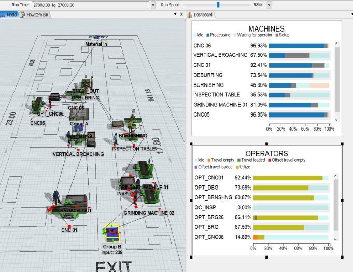Click the OPERATORS scrollbar down arrow
353x272 pixels.
coord(335,239)
